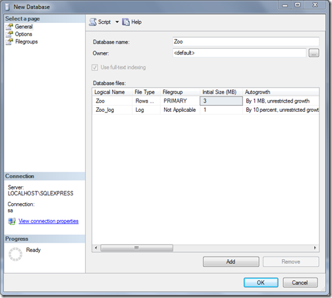The image size is (332, 298).
Task: Select the Filegroups page icon
Action: click(9, 41)
